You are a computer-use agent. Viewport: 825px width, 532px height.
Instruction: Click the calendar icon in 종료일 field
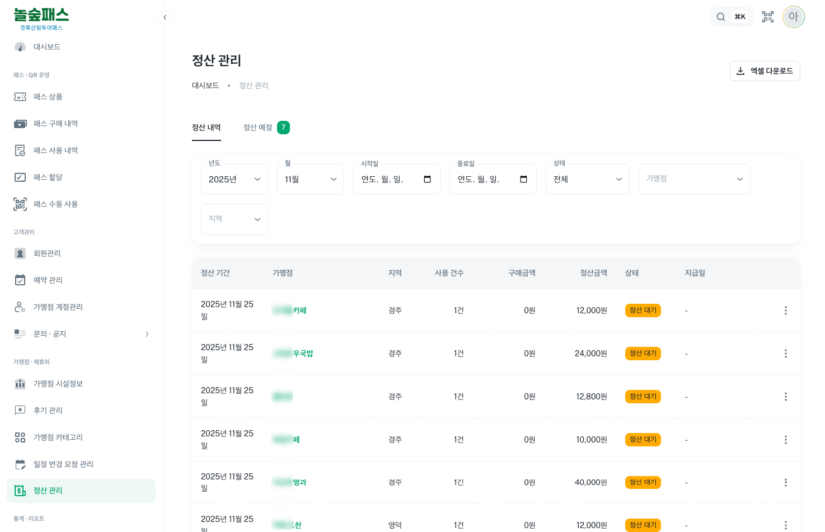tap(524, 179)
